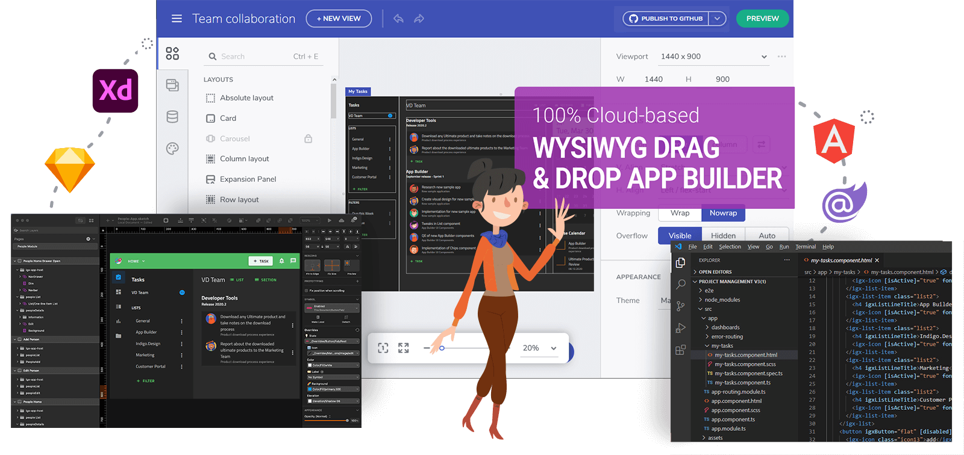Click the + TASK button in mockup

pyautogui.click(x=261, y=261)
